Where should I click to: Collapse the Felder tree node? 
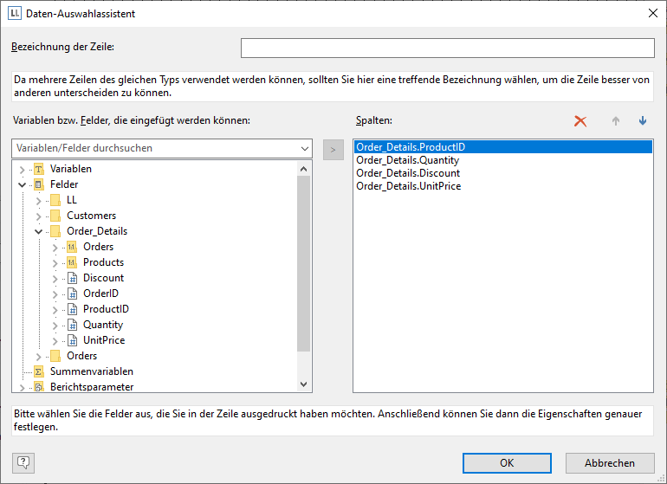[22, 184]
